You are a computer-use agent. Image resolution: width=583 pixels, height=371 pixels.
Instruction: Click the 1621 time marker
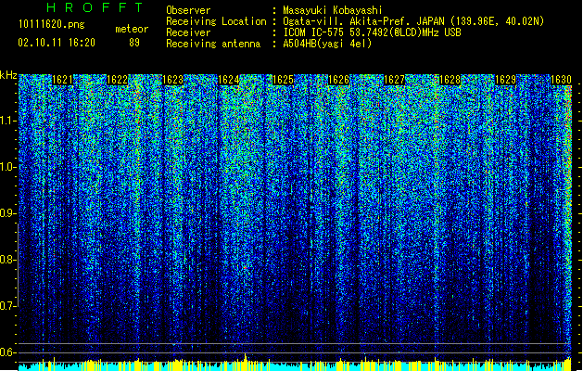[x=62, y=80]
